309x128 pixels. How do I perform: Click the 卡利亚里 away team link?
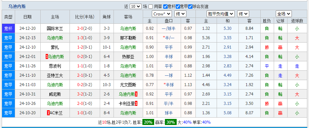[127, 104]
